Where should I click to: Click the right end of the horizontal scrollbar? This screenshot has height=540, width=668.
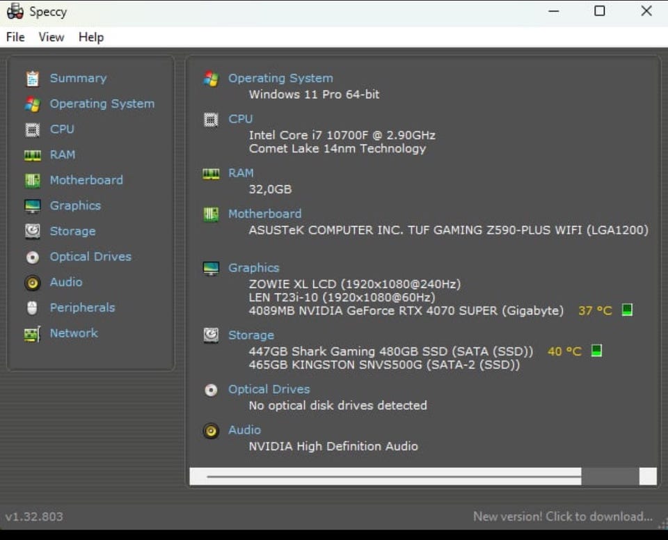[x=648, y=477]
